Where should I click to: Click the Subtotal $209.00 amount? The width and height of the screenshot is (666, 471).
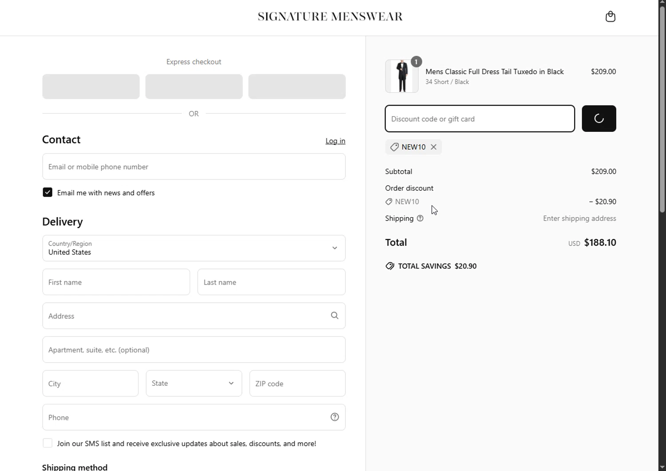(603, 171)
